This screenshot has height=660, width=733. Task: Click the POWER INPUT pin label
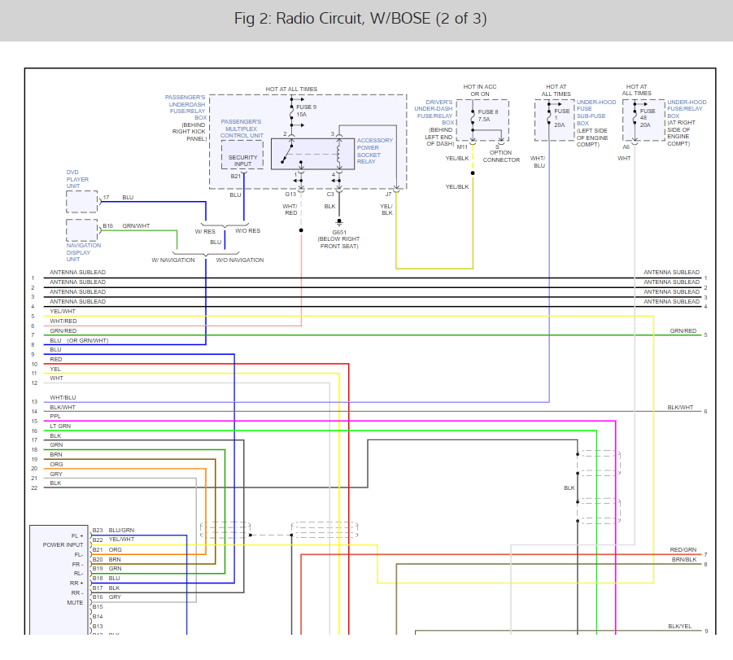pos(63,545)
